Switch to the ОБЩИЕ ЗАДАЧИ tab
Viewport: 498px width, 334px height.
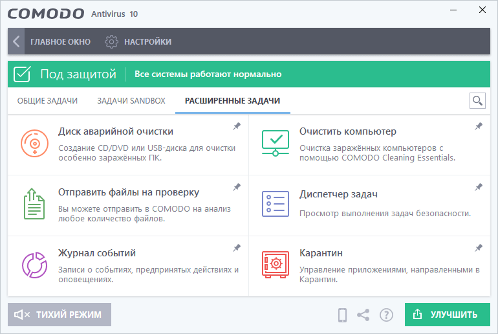(x=47, y=101)
